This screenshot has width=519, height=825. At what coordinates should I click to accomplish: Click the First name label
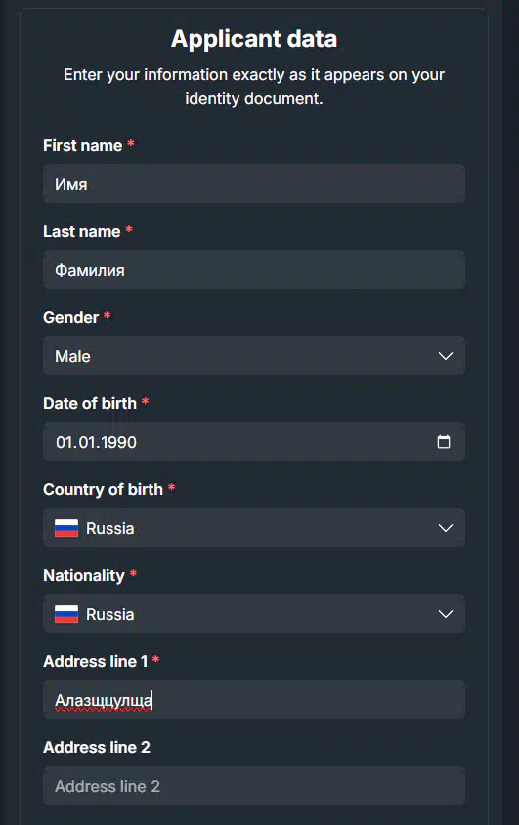(x=82, y=145)
